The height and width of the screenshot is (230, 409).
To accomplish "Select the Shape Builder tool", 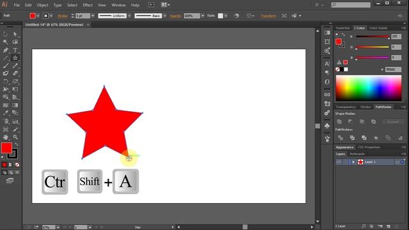I will click(x=6, y=97).
